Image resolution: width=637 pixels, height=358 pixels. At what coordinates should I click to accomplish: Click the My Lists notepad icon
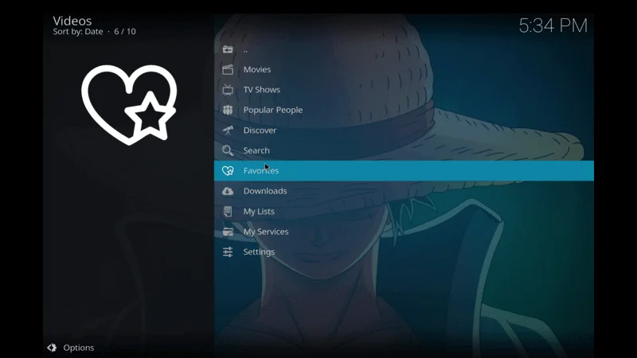(x=228, y=212)
